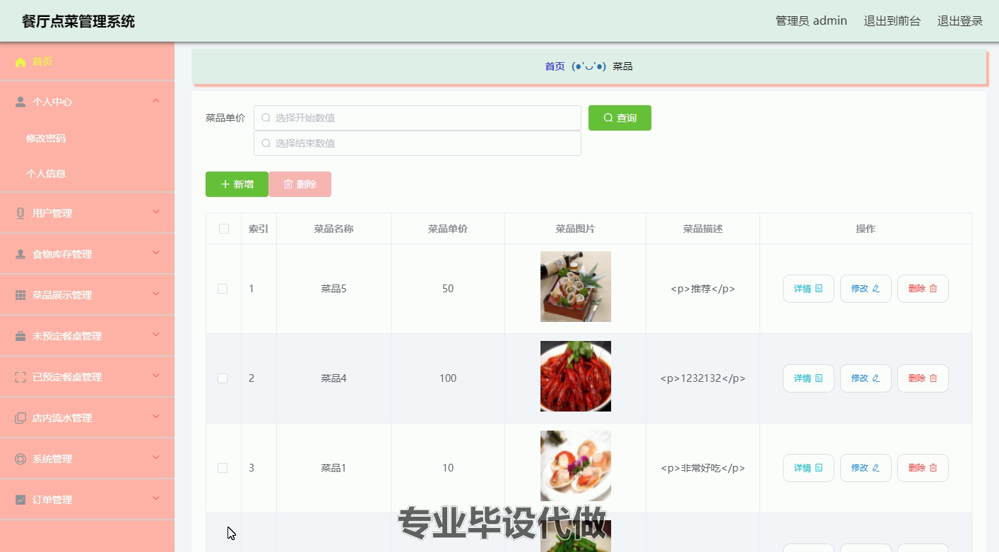This screenshot has height=552, width=999.
Task: Expand the 食物库存管理 chevron
Action: tap(156, 253)
